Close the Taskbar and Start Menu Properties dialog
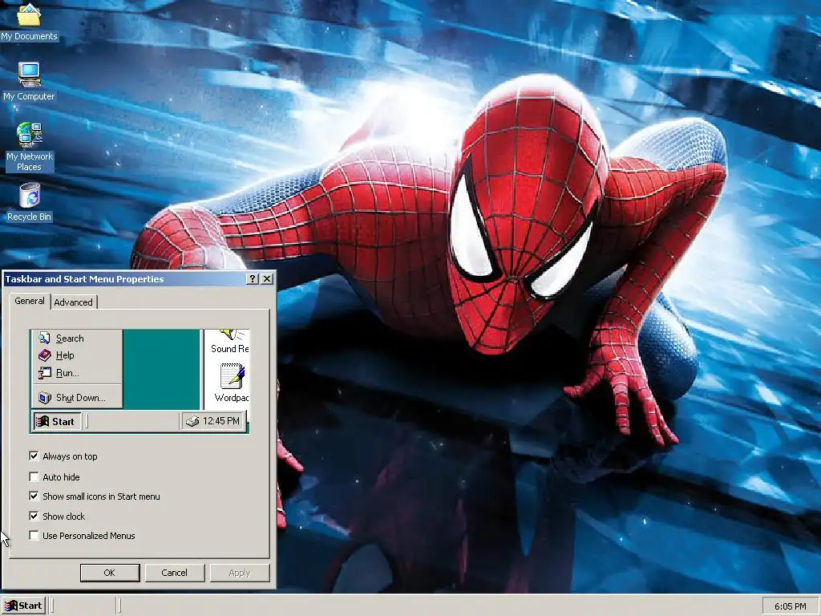Viewport: 821px width, 616px height. tap(266, 278)
